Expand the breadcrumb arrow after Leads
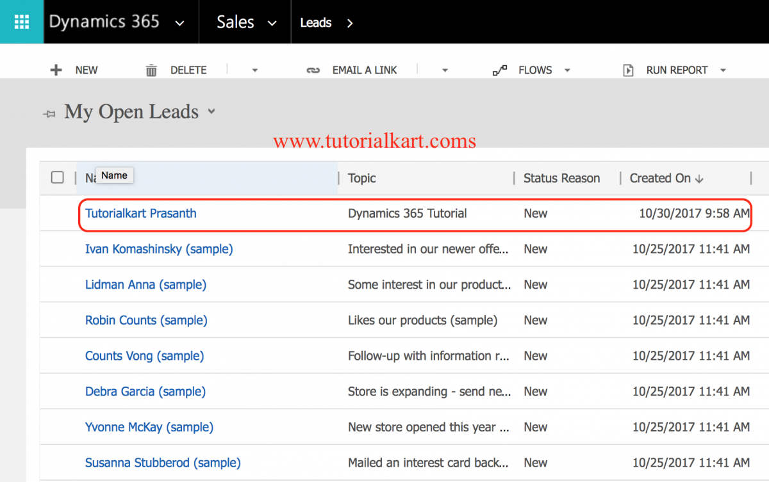 (x=349, y=22)
